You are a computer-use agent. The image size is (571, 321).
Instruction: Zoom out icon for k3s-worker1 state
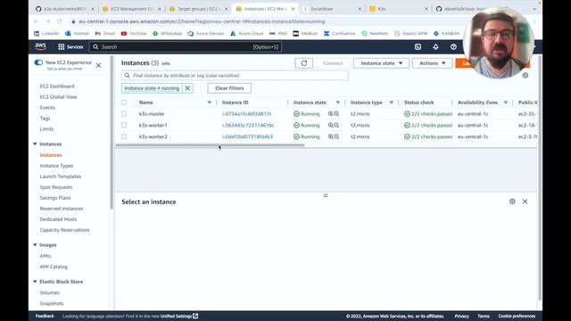336,125
